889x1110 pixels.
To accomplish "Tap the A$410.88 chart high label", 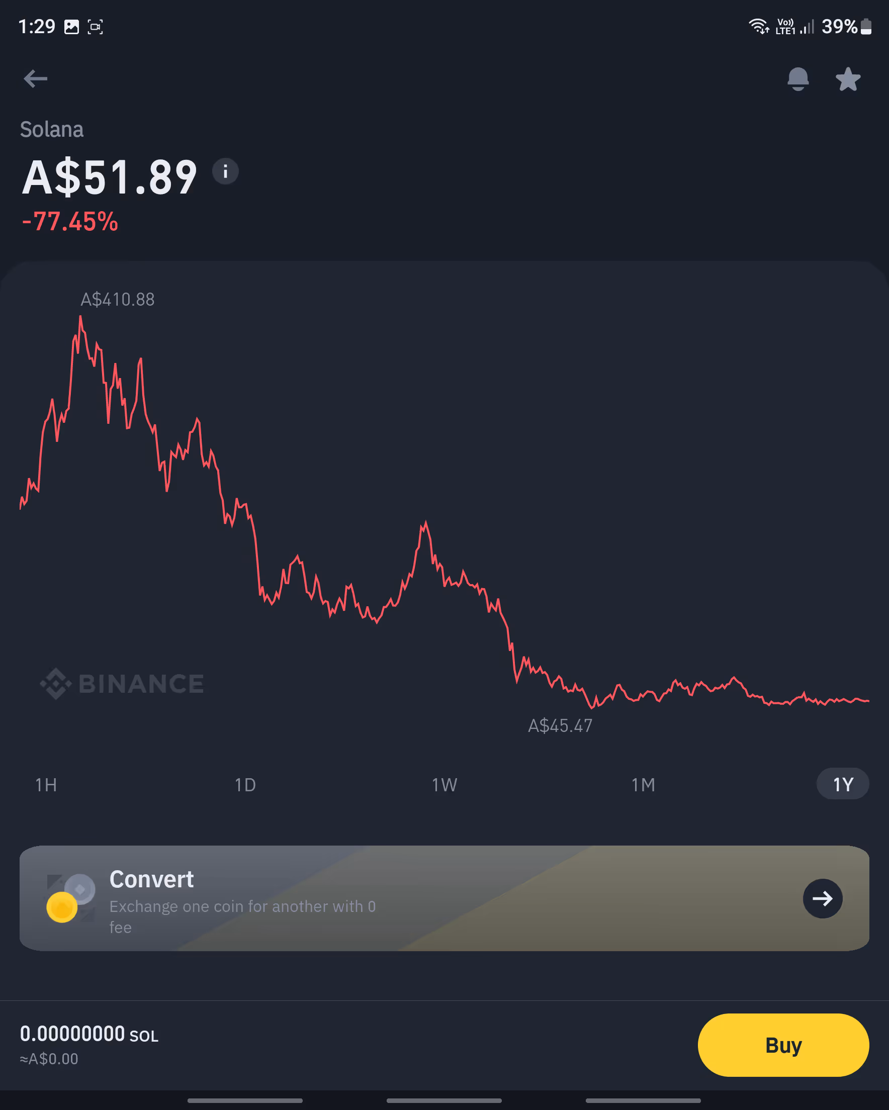I will (x=118, y=300).
